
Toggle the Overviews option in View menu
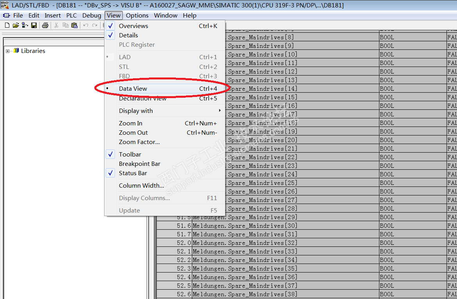165,26
